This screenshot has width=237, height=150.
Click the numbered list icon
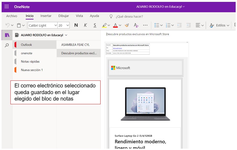click(168, 25)
